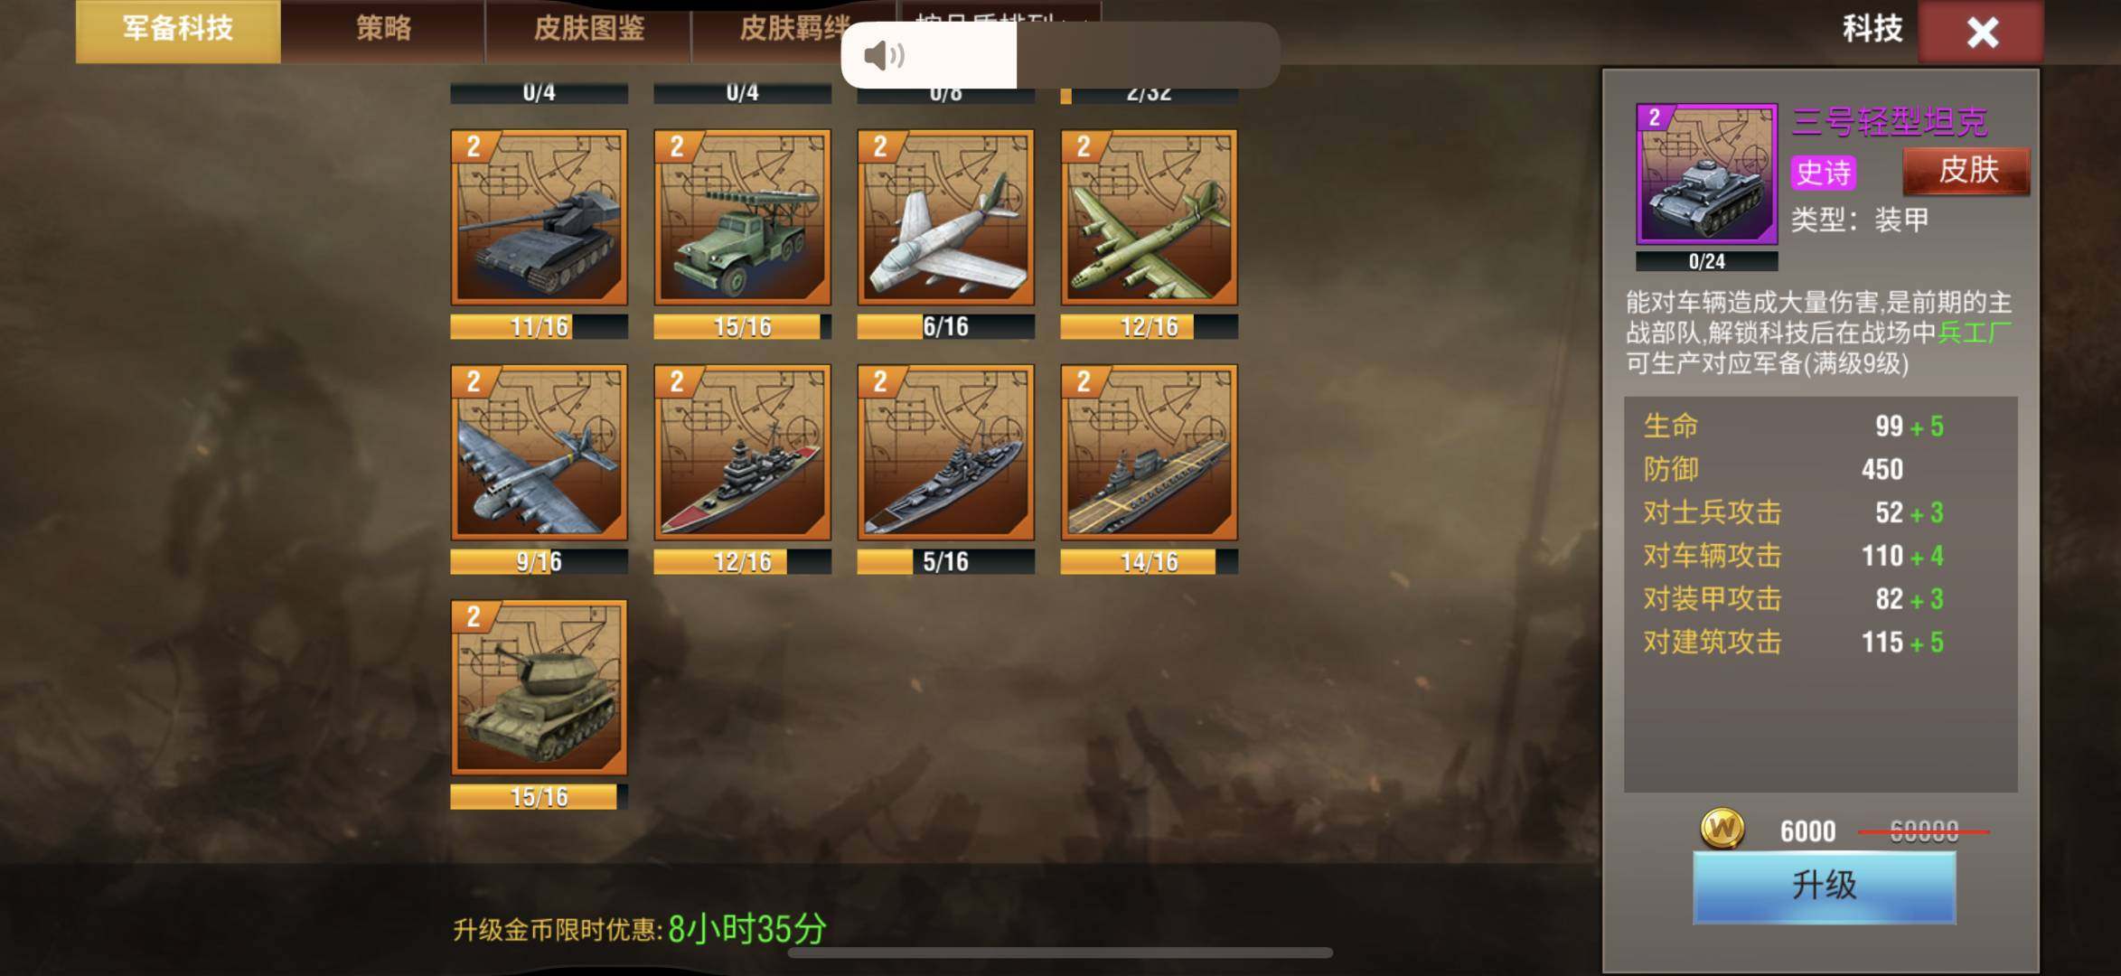Select the battleship card with 5/16
This screenshot has width=2121, height=976.
[x=945, y=453]
